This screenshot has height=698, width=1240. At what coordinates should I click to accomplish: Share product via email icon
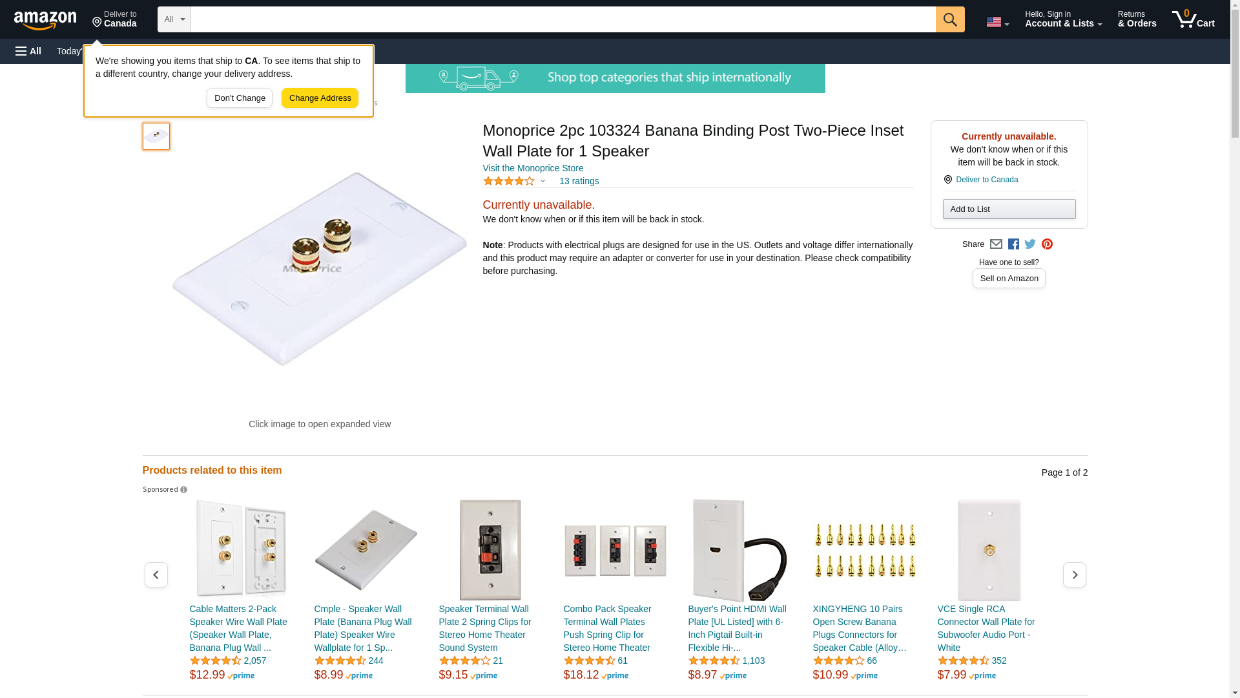coord(996,244)
